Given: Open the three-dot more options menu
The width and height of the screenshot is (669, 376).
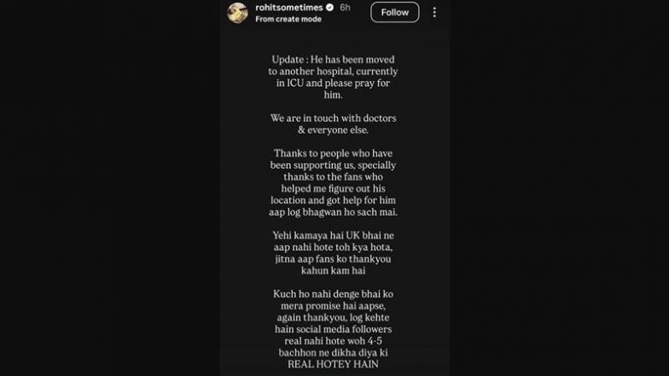Looking at the screenshot, I should click(x=434, y=13).
